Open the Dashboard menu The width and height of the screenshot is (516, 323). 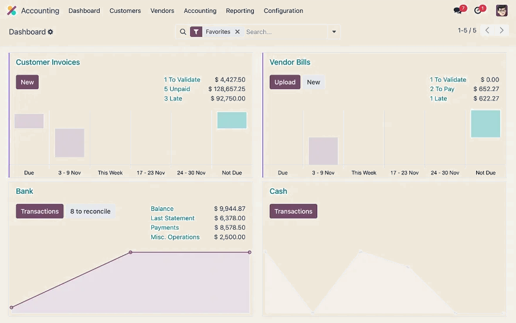coord(84,11)
